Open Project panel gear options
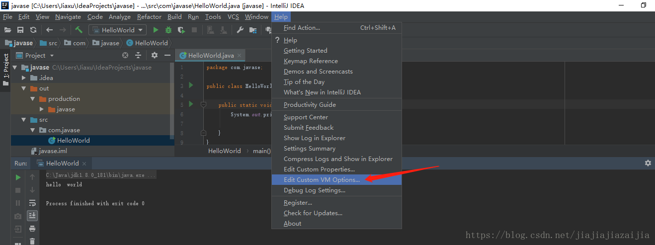Image resolution: width=655 pixels, height=245 pixels. click(x=155, y=55)
